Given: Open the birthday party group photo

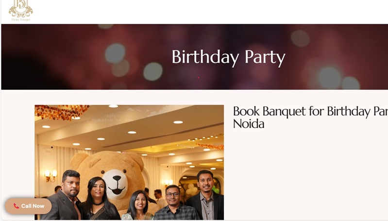Looking at the screenshot, I should click(x=129, y=162).
